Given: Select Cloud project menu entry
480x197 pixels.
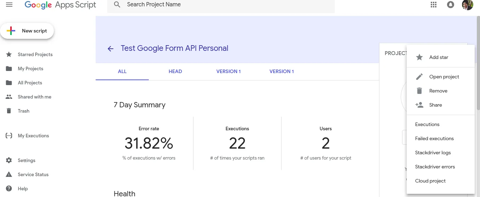Looking at the screenshot, I should (430, 181).
